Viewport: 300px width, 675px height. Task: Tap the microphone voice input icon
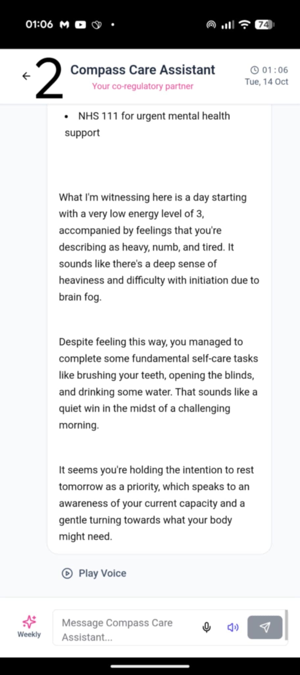[207, 627]
